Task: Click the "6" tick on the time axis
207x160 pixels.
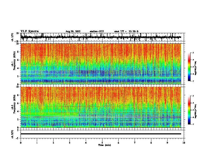Action: point(119,143)
